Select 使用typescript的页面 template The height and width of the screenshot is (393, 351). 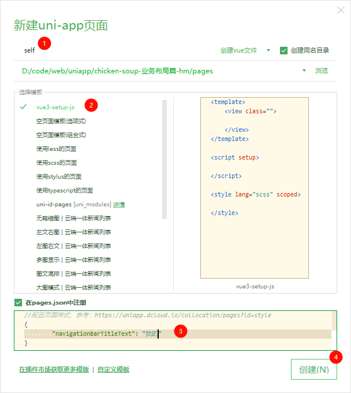[65, 191]
